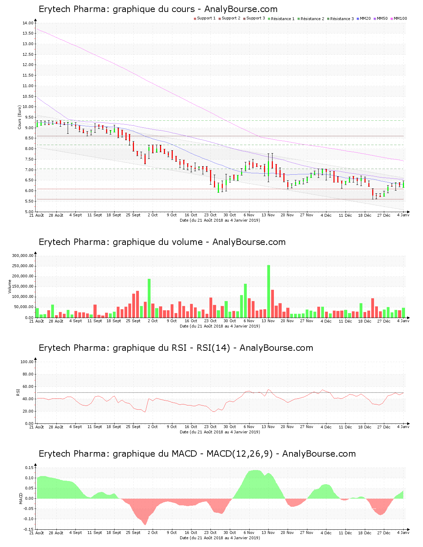Select the Résistance 2 legend label

coord(312,19)
